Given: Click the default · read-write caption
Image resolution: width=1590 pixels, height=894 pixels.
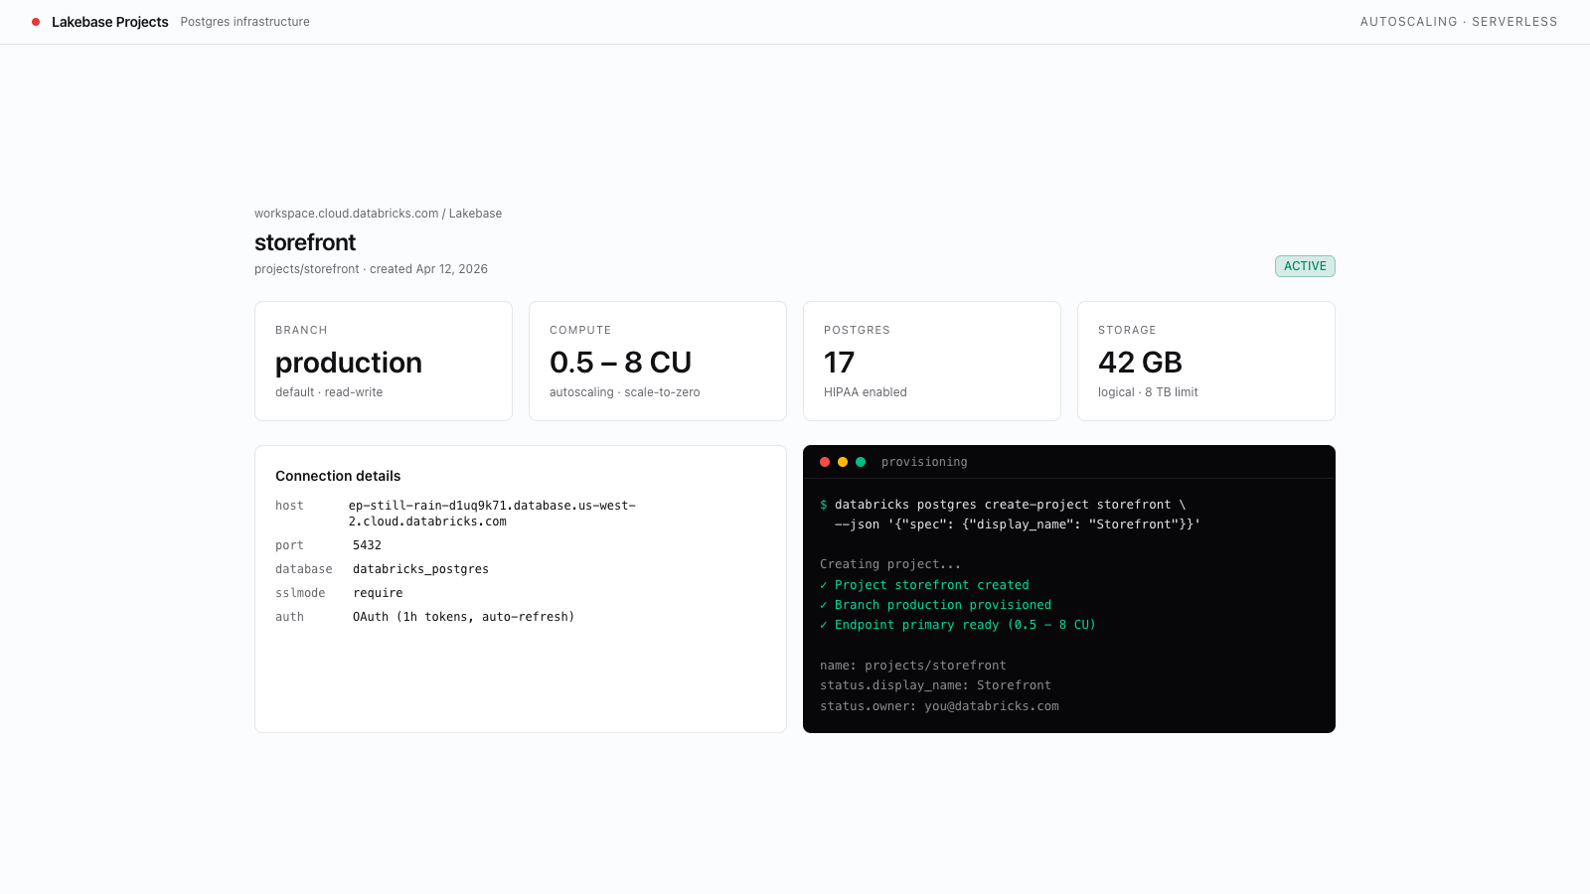Looking at the screenshot, I should tap(329, 392).
